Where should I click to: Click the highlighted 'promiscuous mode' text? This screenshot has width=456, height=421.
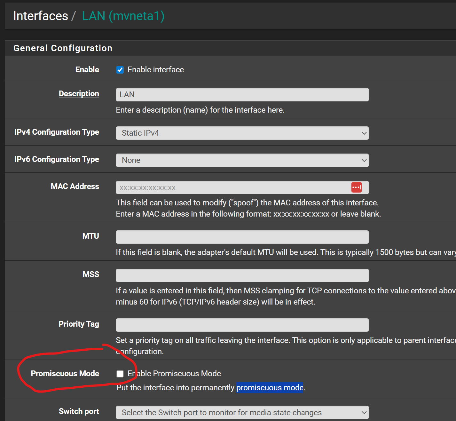coord(270,388)
